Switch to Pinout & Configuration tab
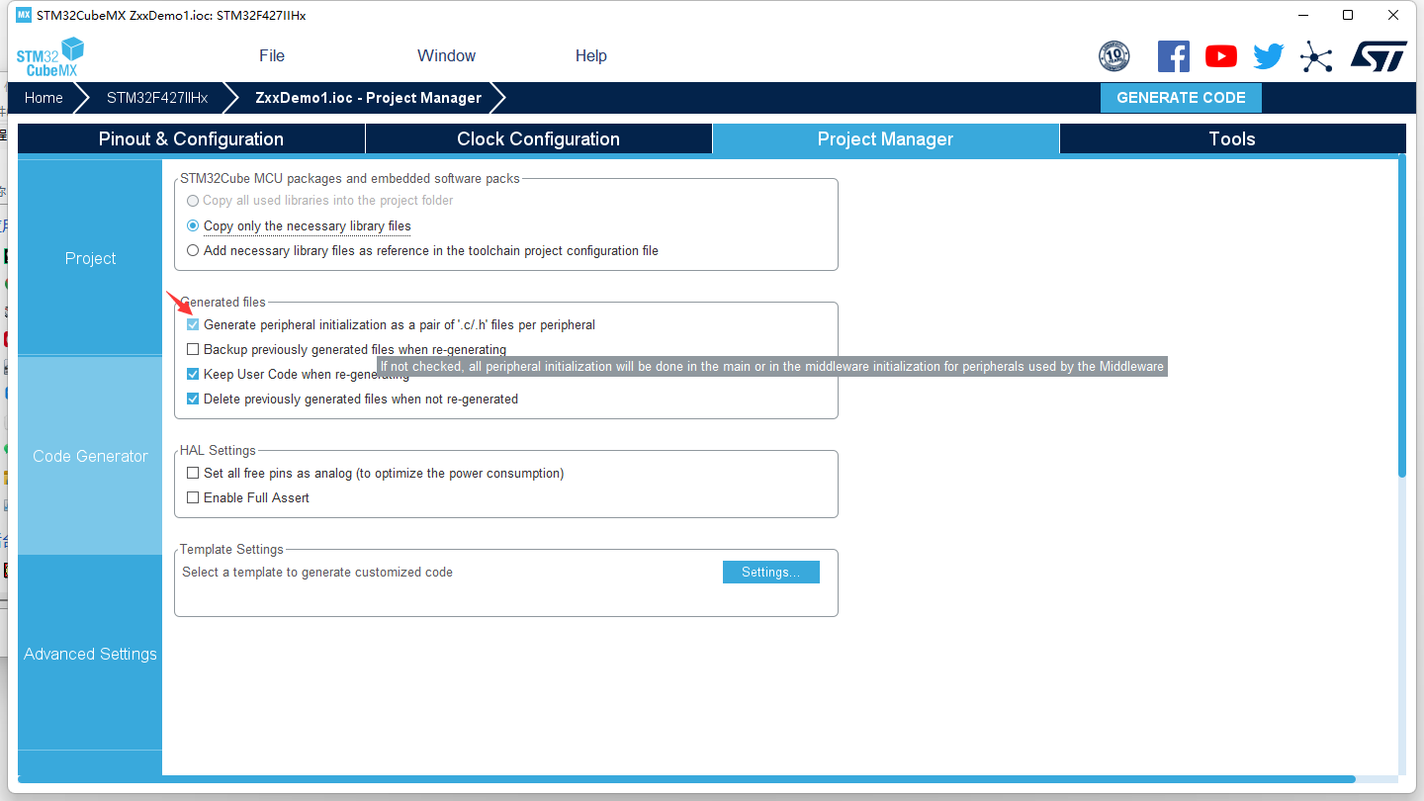The height and width of the screenshot is (801, 1424). pyautogui.click(x=191, y=138)
